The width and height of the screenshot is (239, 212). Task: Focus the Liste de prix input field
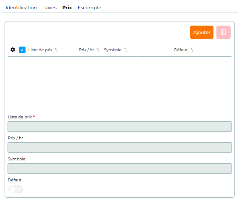tap(120, 126)
